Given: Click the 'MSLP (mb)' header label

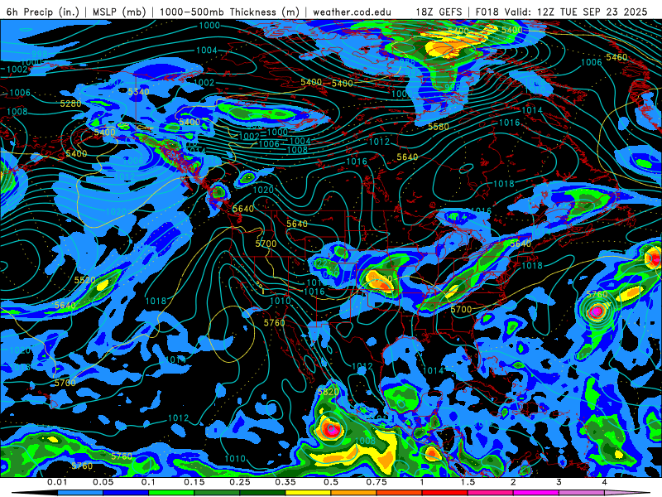Looking at the screenshot, I should [118, 12].
